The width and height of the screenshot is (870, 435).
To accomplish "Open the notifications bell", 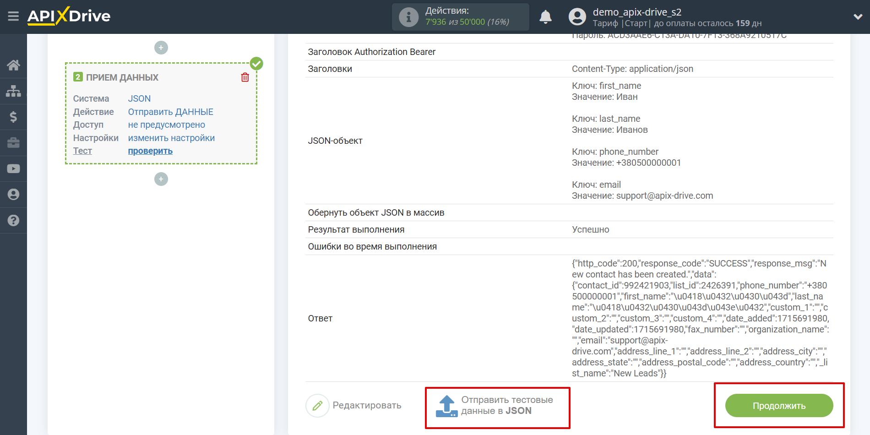I will [545, 17].
